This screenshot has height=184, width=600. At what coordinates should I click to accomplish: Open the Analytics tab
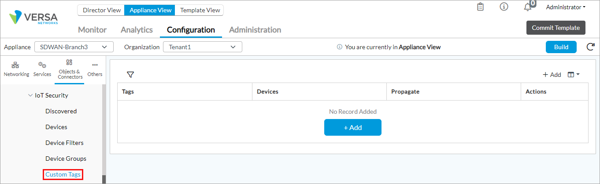(x=137, y=30)
